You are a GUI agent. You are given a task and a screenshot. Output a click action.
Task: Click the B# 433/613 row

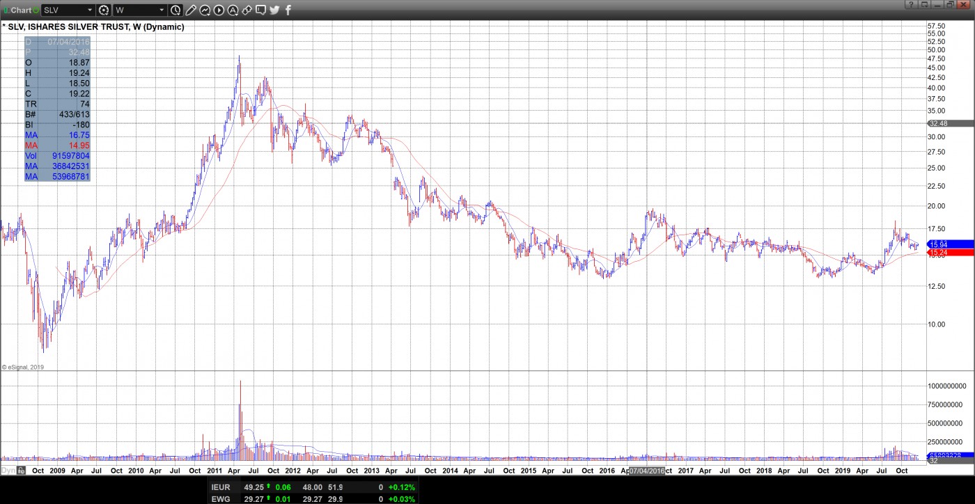click(57, 114)
